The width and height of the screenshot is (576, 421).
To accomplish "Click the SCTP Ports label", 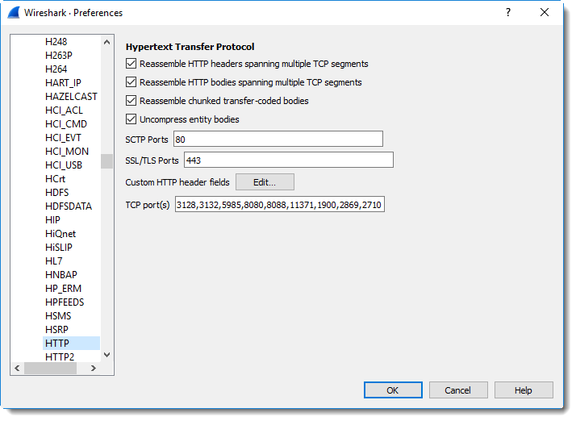I will tap(147, 140).
